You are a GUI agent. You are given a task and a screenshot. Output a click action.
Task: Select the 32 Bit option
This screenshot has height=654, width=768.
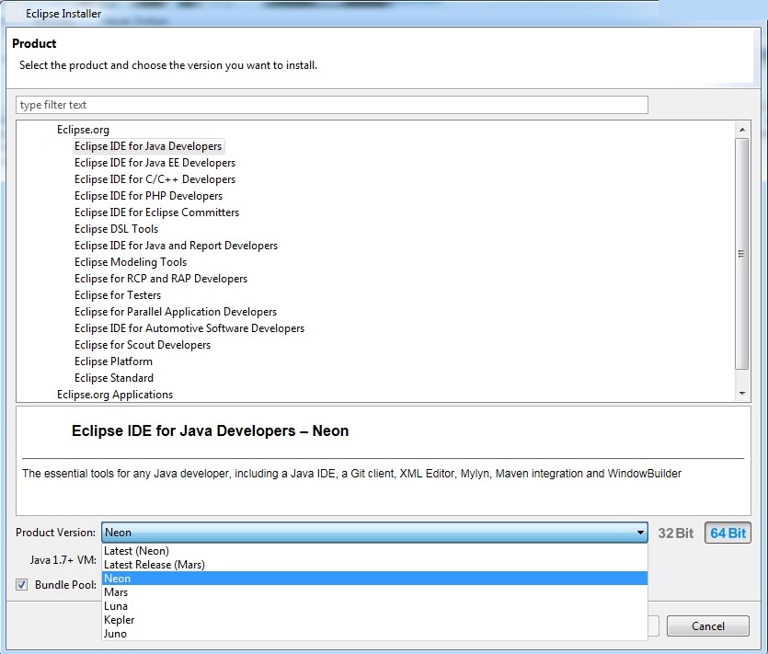pos(675,533)
